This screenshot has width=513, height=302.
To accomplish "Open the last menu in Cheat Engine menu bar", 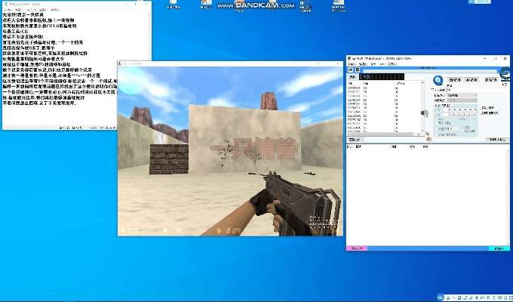I will coord(392,64).
